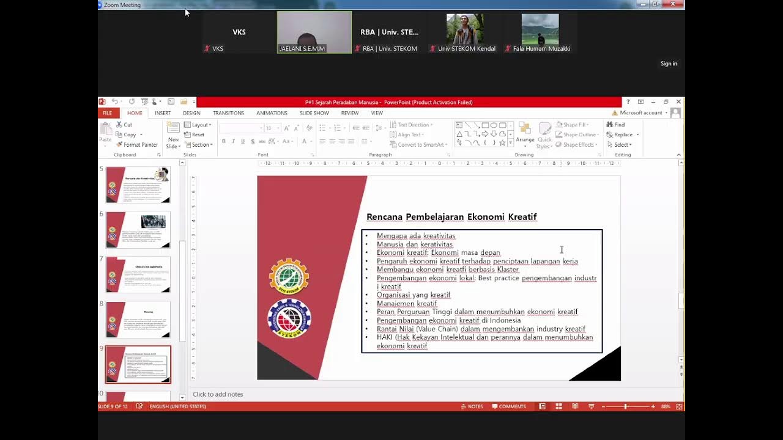Click the Format Painter brush
The width and height of the screenshot is (783, 440).
click(x=137, y=145)
